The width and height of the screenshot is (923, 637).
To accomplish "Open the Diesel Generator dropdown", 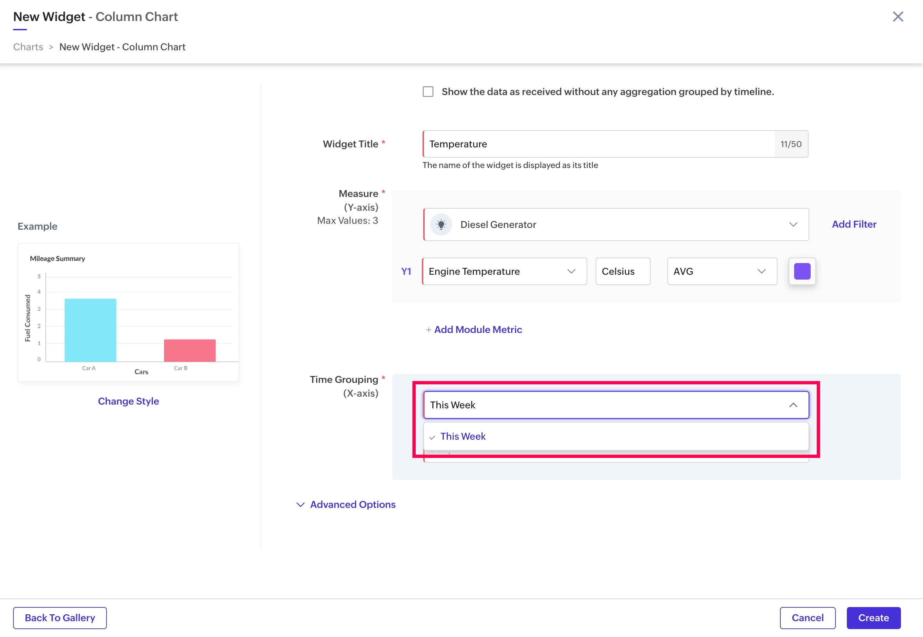I will click(615, 225).
